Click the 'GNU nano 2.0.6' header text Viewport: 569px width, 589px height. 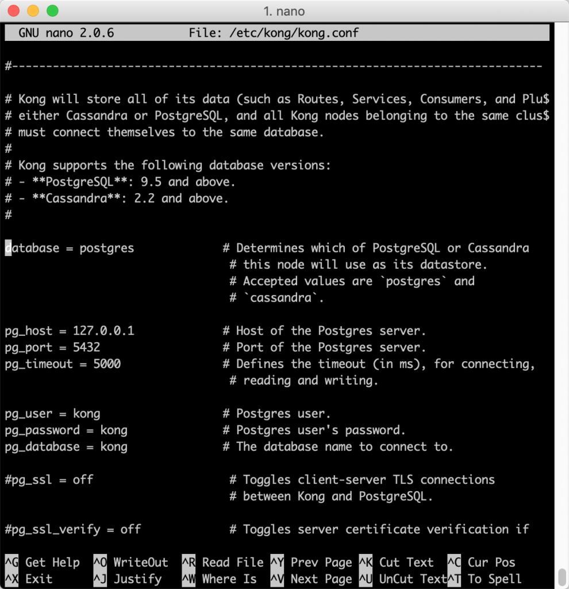[x=66, y=33]
